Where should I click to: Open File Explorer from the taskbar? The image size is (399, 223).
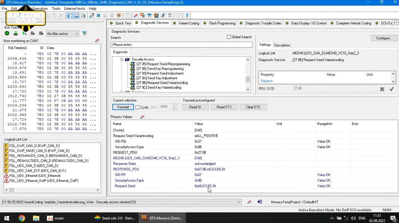[36, 218]
